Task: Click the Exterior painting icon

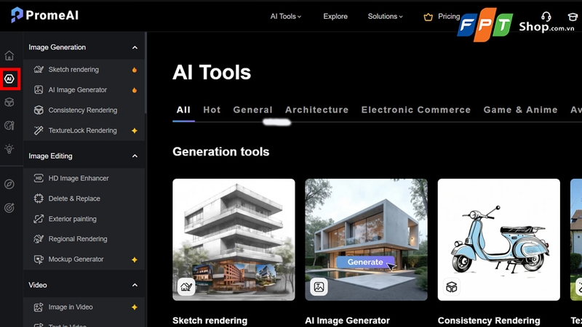Action: (x=39, y=219)
